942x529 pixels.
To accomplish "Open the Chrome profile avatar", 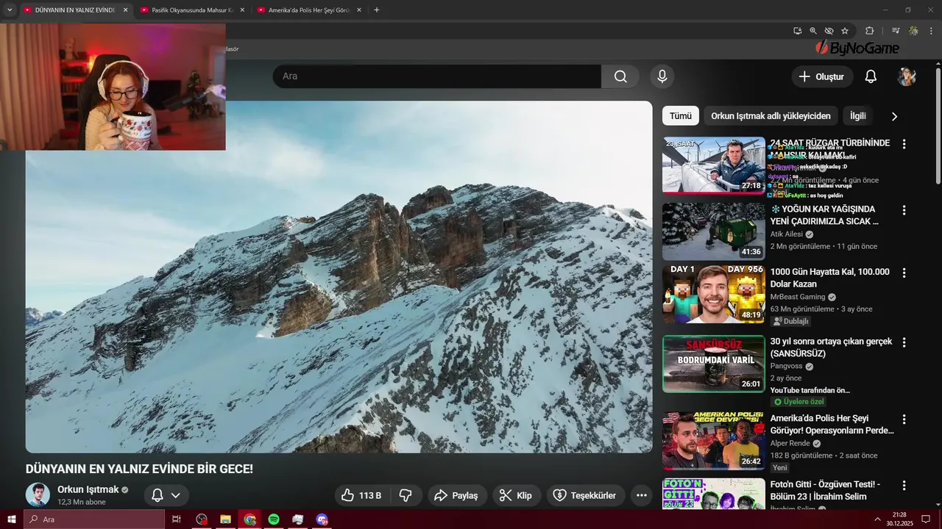I will click(913, 31).
